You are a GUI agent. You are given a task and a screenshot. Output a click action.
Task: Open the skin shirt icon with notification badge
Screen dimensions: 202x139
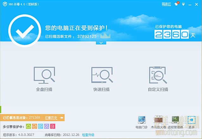(176, 4)
